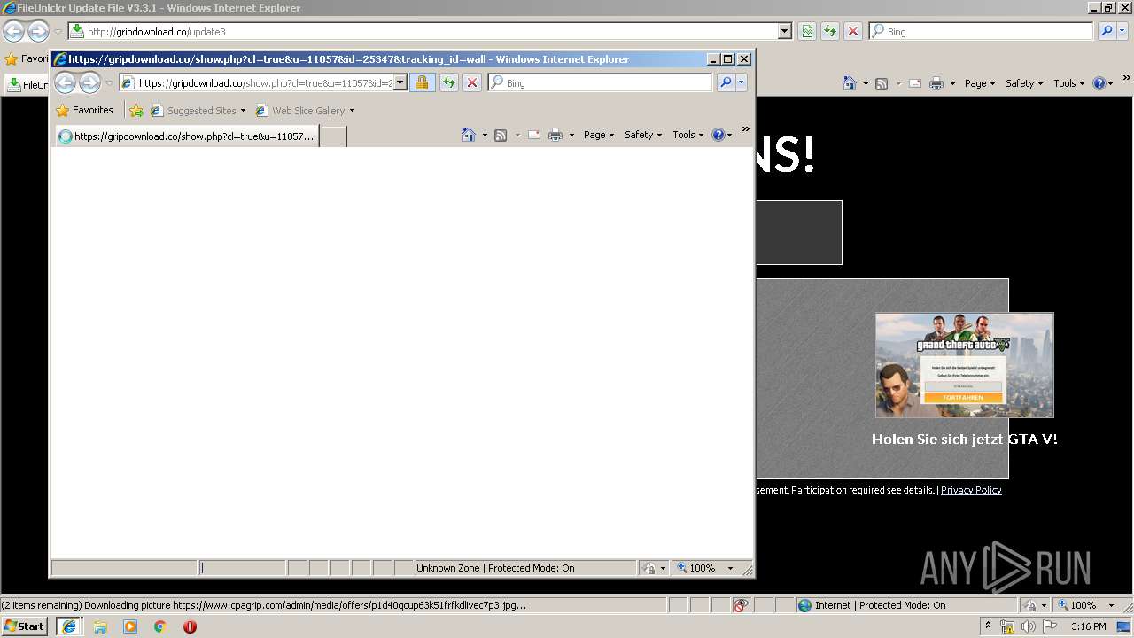Screen dimensions: 1134x638
Task: Click Back button in the popup window
Action: pos(66,83)
